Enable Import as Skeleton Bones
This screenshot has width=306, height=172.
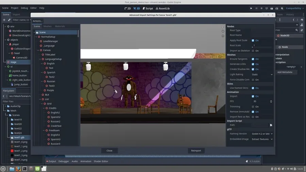pos(253,51)
